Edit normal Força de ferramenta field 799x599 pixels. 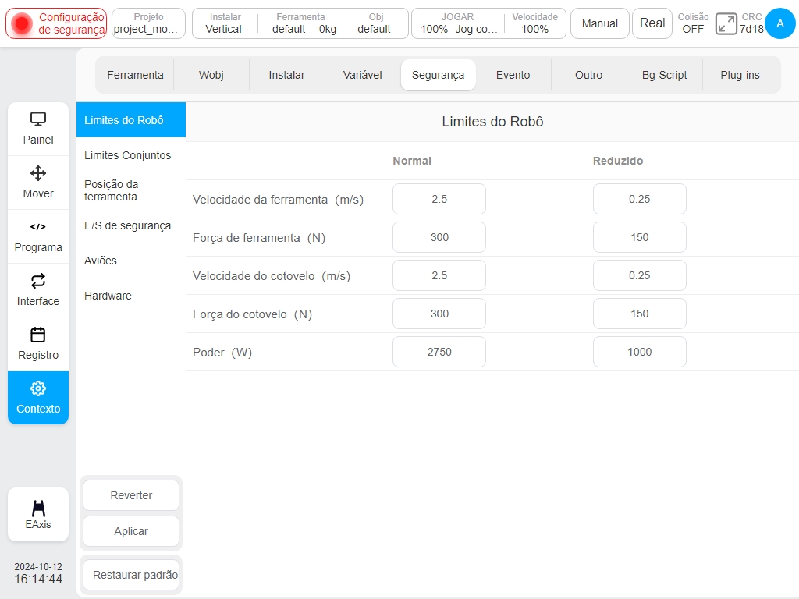(x=439, y=237)
